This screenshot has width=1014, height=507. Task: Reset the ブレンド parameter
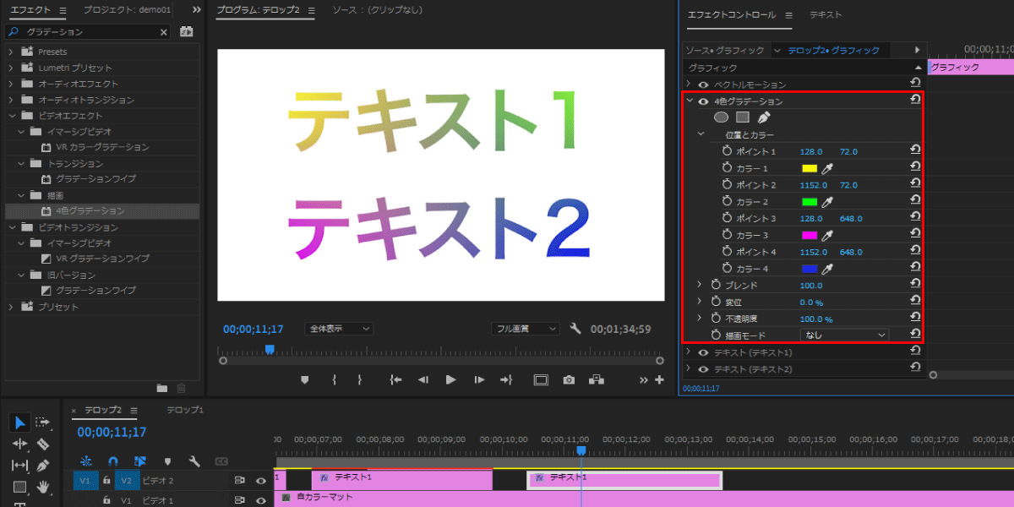(915, 285)
